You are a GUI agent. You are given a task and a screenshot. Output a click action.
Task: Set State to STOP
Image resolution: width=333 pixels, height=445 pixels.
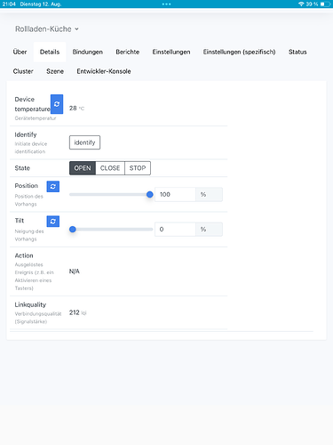pos(138,168)
